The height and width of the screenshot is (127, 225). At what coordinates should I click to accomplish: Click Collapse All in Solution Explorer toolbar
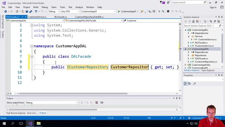(x=215, y=22)
